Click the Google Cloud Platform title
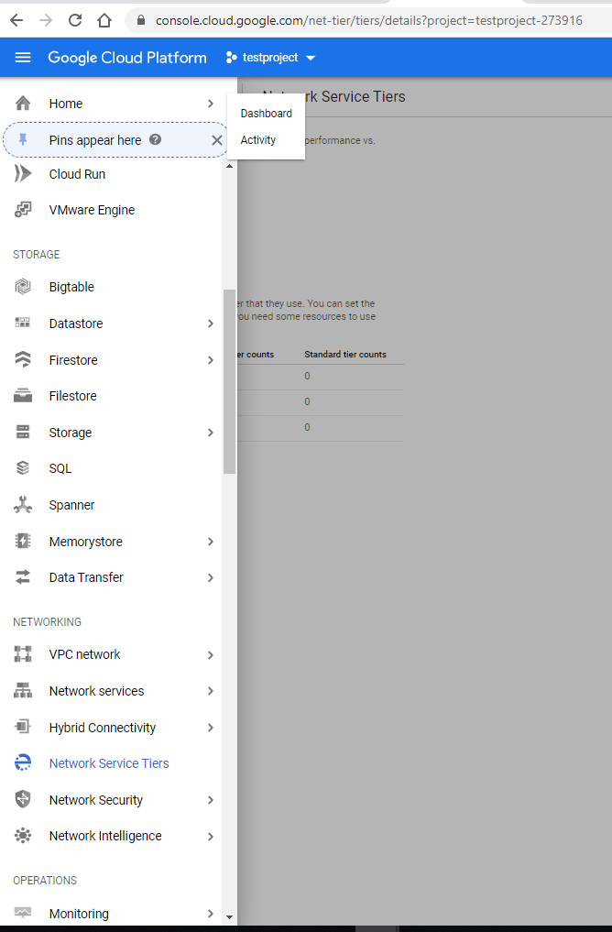Image resolution: width=612 pixels, height=932 pixels. [x=127, y=58]
